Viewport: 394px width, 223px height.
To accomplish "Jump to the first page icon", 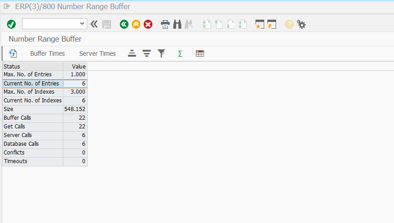I will coord(206,24).
